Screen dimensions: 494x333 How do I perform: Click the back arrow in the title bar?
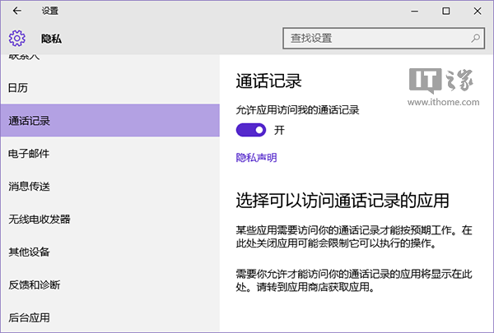click(x=17, y=12)
